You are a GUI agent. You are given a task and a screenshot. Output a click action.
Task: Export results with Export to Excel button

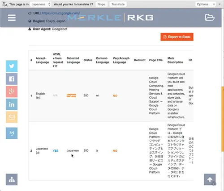tap(177, 37)
